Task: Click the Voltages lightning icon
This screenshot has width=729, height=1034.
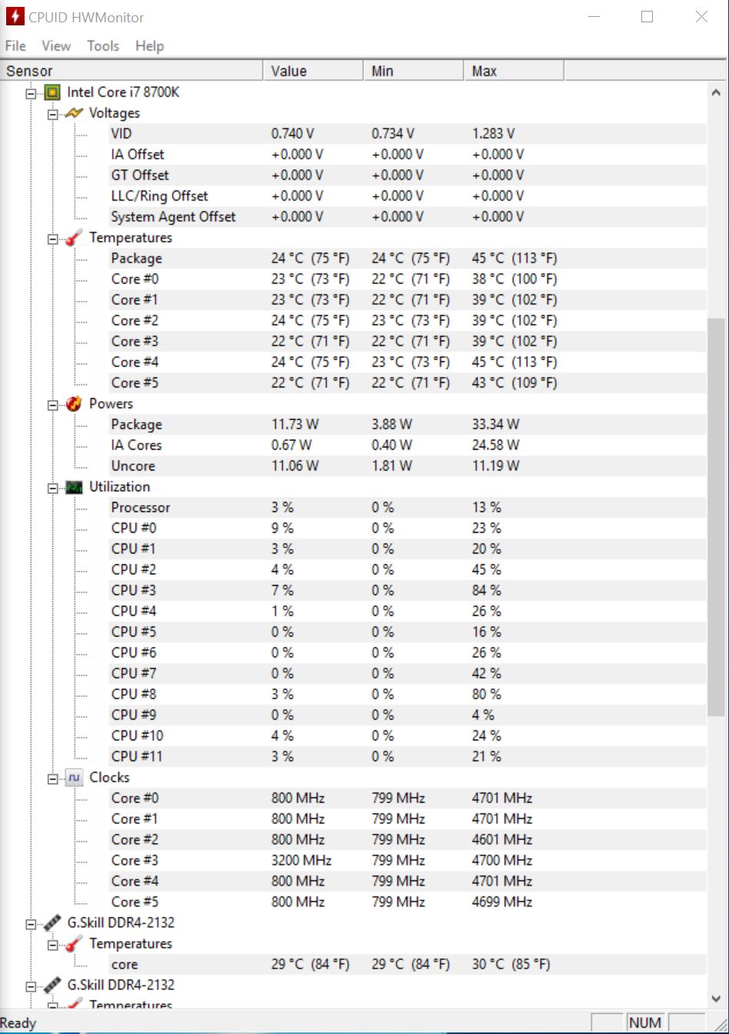Action: (x=74, y=113)
